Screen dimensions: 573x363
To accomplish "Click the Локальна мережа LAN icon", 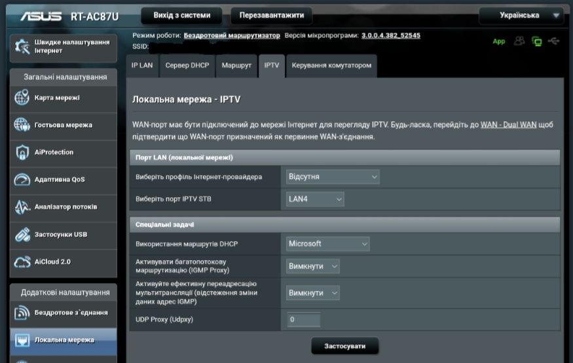I will click(x=22, y=340).
